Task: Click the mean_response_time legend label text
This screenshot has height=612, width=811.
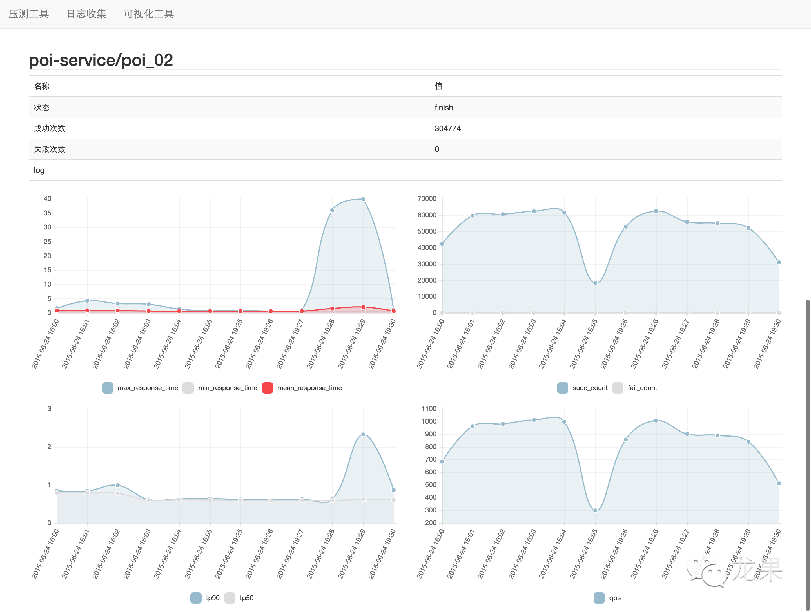Action: coord(309,388)
